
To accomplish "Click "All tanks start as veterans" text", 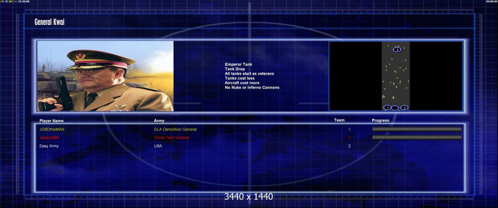I will pyautogui.click(x=250, y=73).
